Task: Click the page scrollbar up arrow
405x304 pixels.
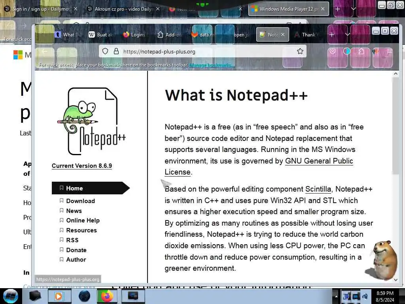Action: [x=396, y=74]
